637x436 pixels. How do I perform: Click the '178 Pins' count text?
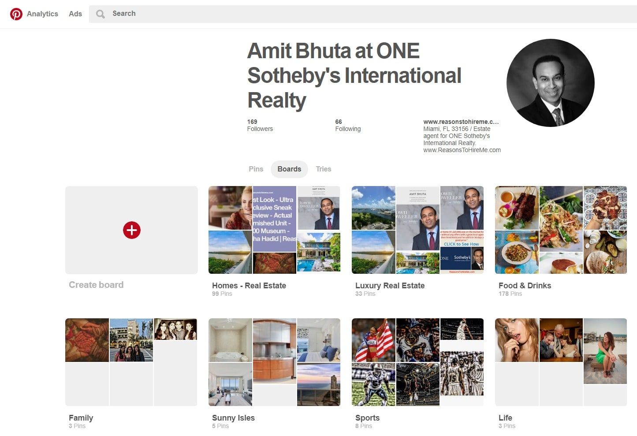pos(510,294)
